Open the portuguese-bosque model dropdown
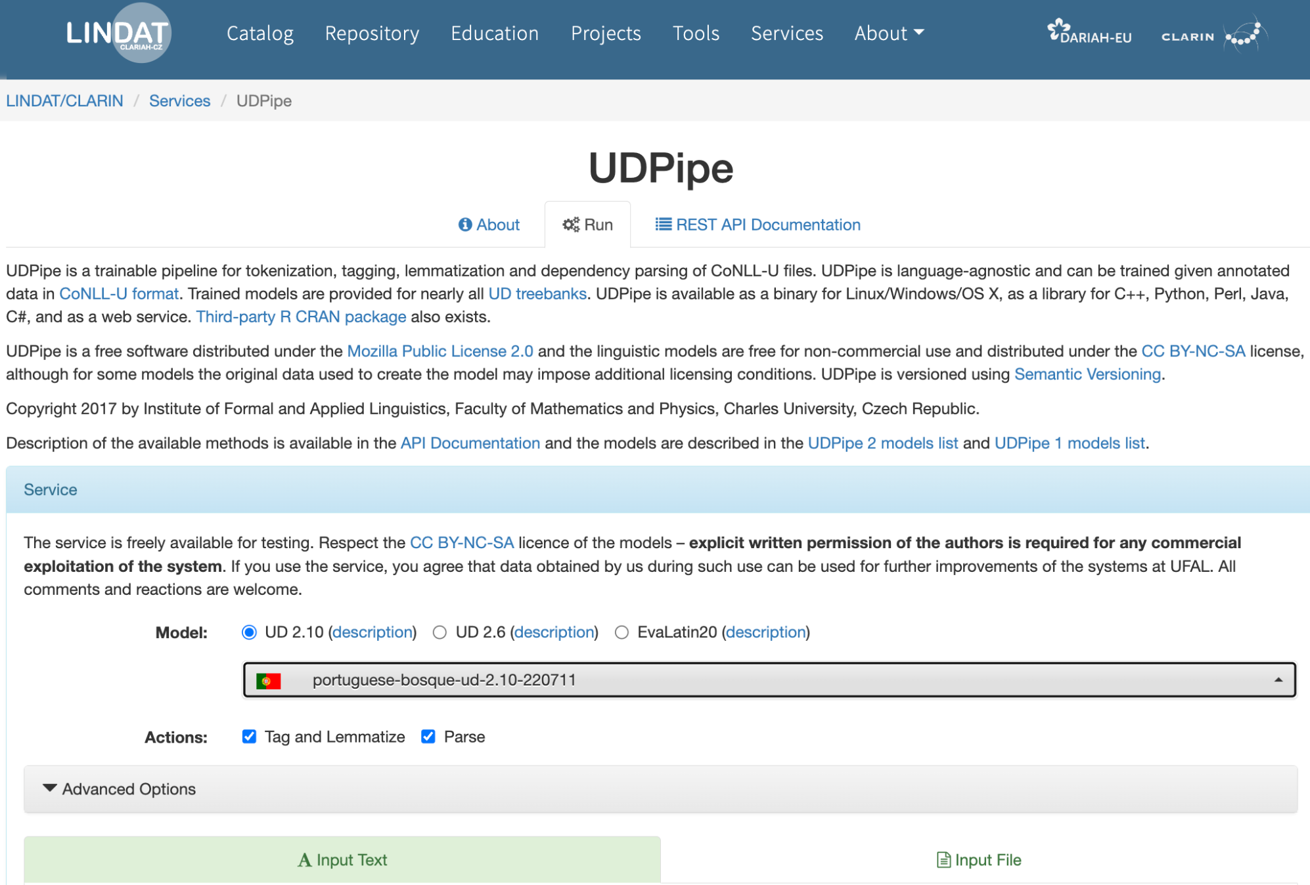This screenshot has height=885, width=1310. (x=769, y=680)
